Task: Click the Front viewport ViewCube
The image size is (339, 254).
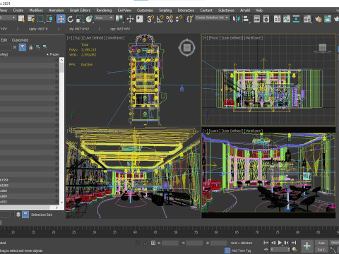Action: (323, 48)
